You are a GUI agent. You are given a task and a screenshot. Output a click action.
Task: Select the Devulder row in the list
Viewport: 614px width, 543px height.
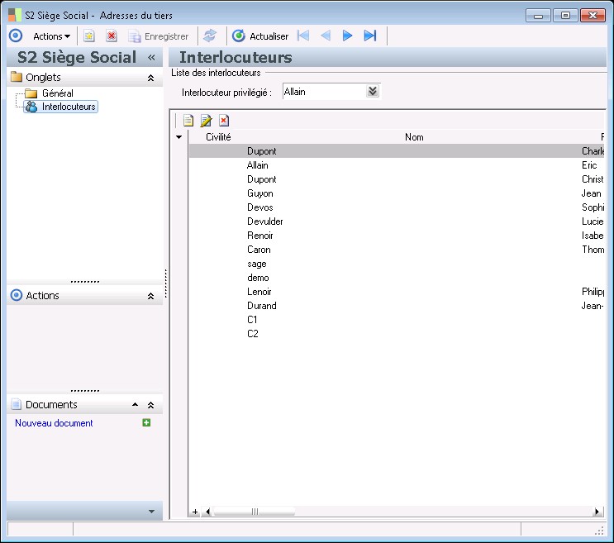[264, 221]
